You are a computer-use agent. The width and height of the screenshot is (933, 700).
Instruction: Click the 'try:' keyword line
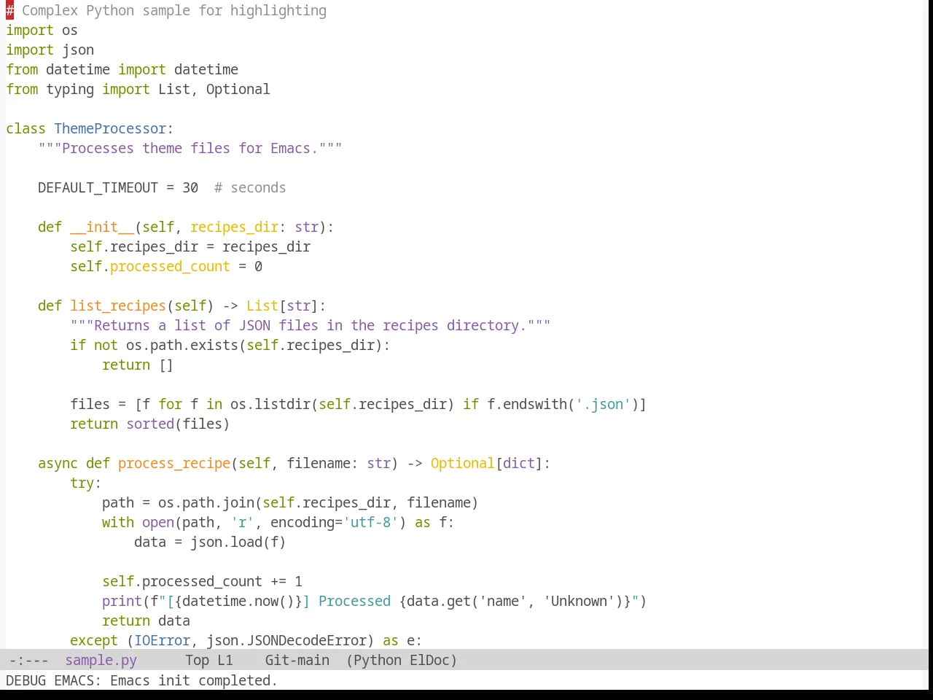[86, 483]
